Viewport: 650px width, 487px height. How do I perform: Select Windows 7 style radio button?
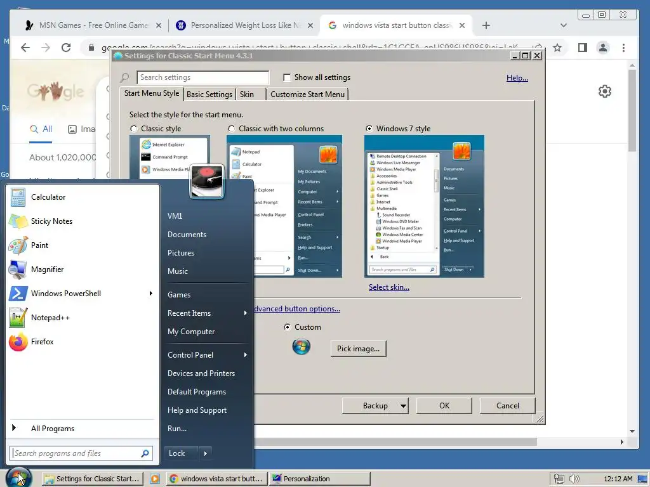[x=369, y=129]
